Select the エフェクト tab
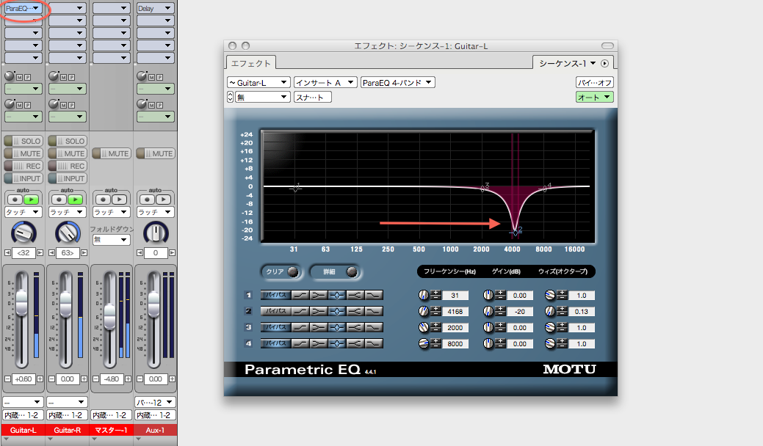Screen dimensions: 763x446 (x=250, y=63)
